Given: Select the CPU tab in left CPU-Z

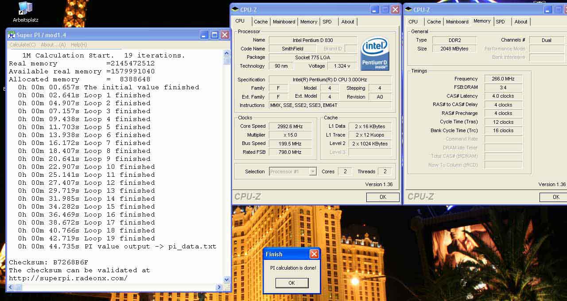Looking at the screenshot, I should tap(240, 21).
